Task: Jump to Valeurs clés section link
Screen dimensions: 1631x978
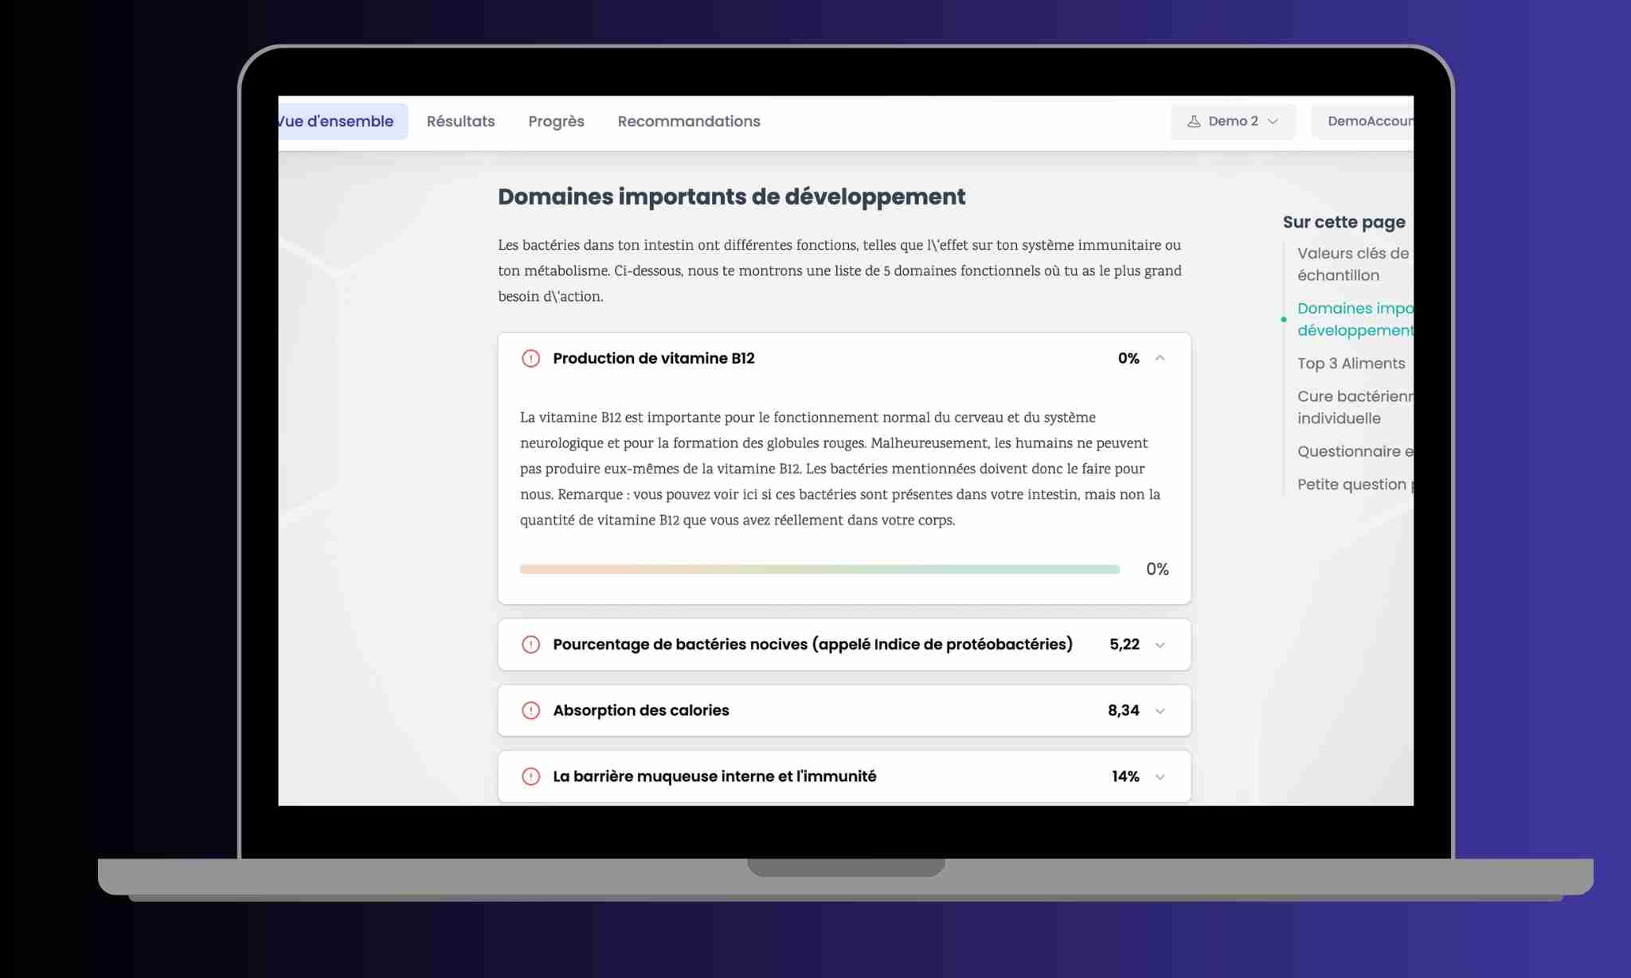Action: 1354,264
